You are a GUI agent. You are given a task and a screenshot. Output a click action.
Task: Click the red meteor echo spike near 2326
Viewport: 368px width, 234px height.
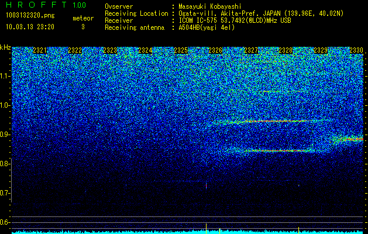(x=207, y=185)
